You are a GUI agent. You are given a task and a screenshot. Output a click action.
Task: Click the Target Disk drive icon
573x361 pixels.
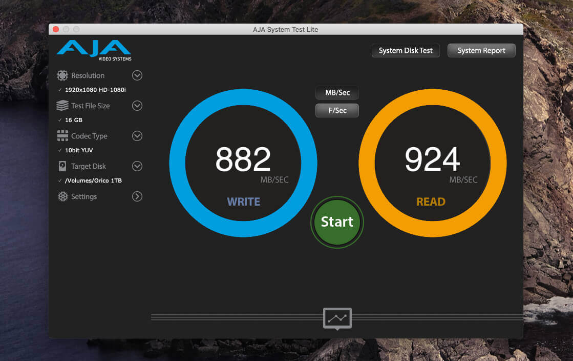pyautogui.click(x=62, y=166)
